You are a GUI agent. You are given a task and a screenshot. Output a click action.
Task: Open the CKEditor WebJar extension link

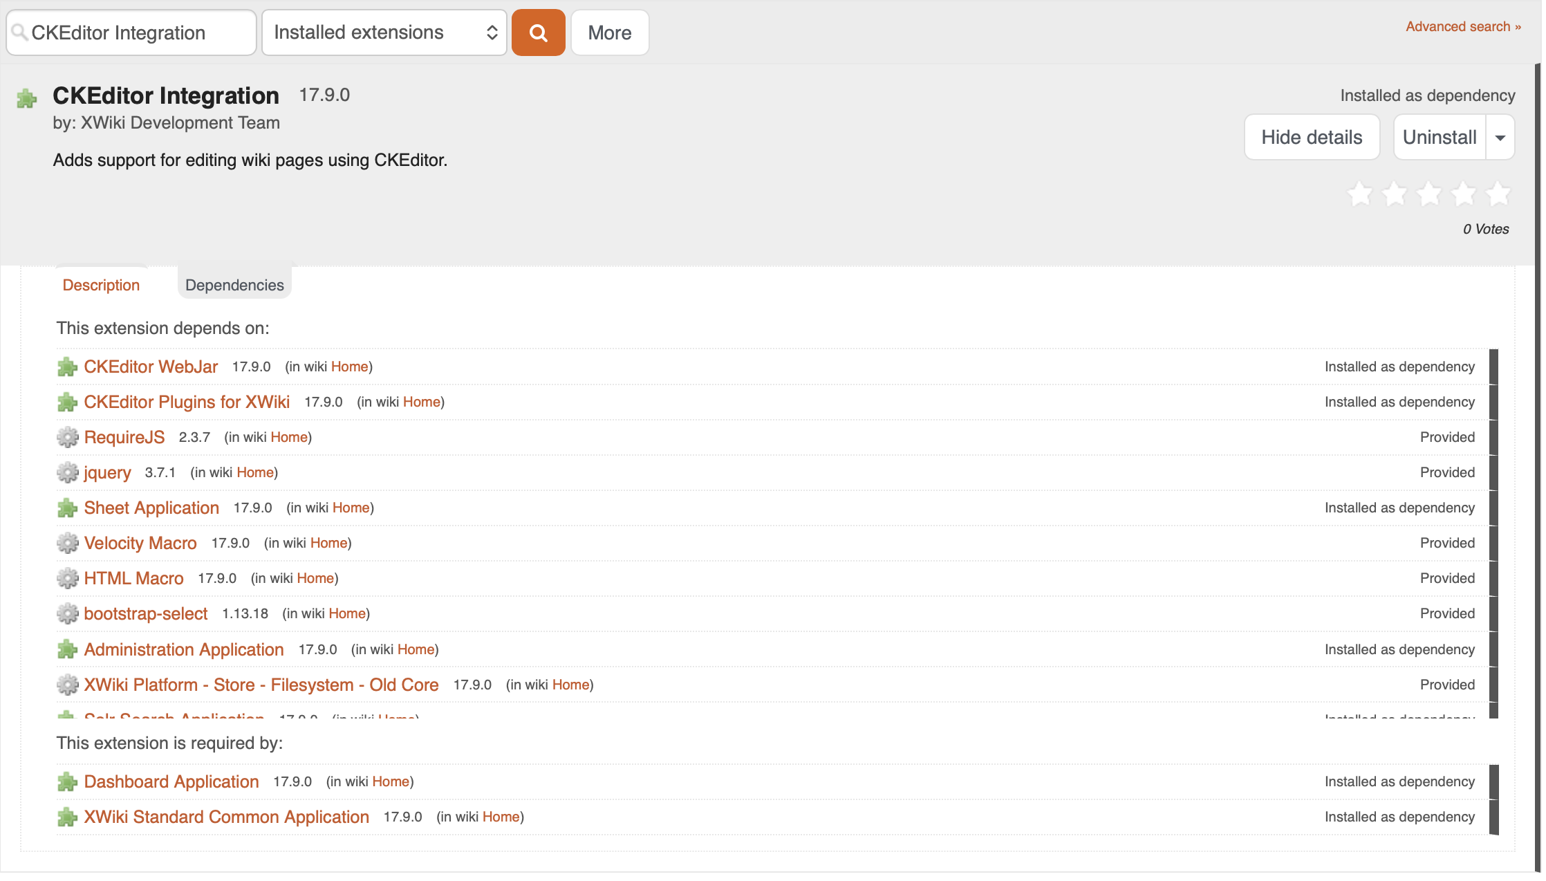click(x=151, y=367)
